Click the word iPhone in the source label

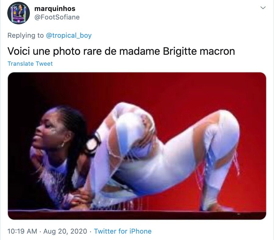click(x=140, y=231)
